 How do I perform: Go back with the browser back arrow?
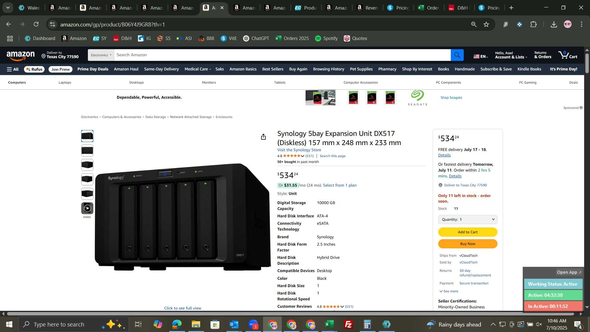click(x=9, y=24)
